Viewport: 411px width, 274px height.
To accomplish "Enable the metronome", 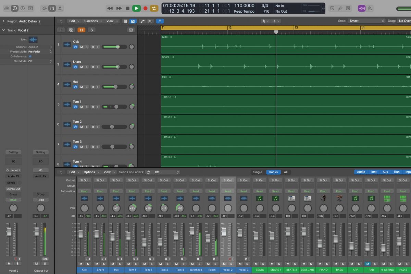I will (x=369, y=8).
